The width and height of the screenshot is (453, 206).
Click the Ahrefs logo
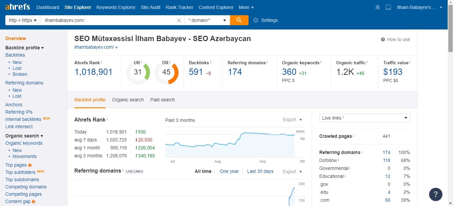pos(17,7)
